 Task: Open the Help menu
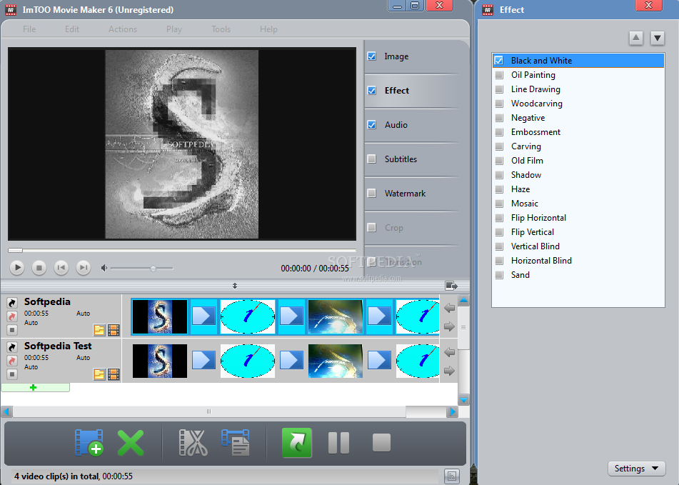click(268, 29)
